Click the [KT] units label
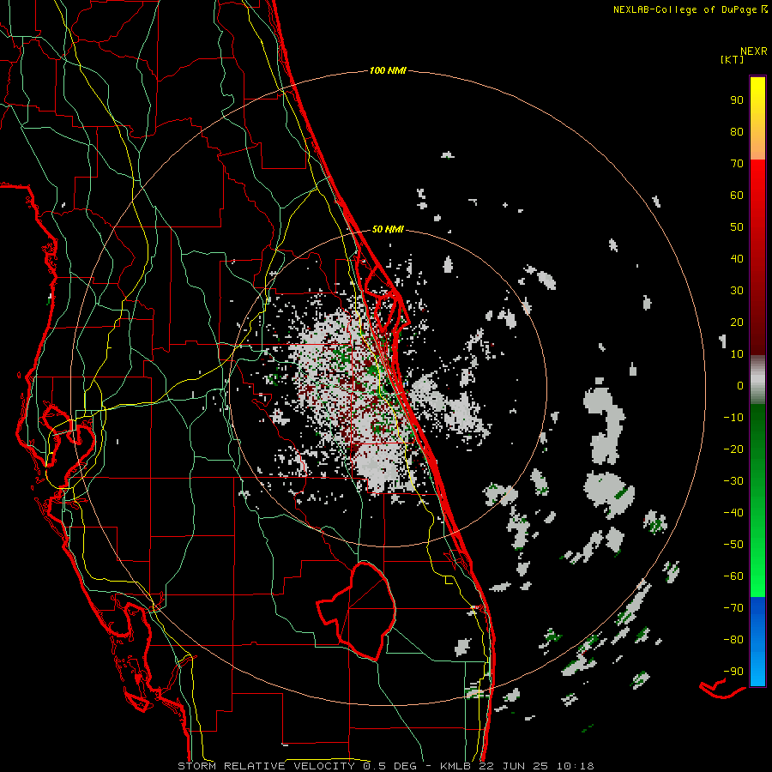 733,59
